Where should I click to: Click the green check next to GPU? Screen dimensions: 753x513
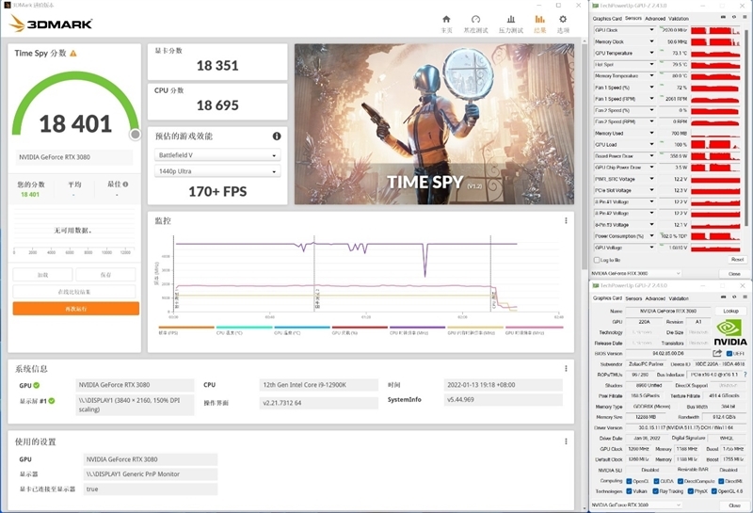tap(37, 385)
